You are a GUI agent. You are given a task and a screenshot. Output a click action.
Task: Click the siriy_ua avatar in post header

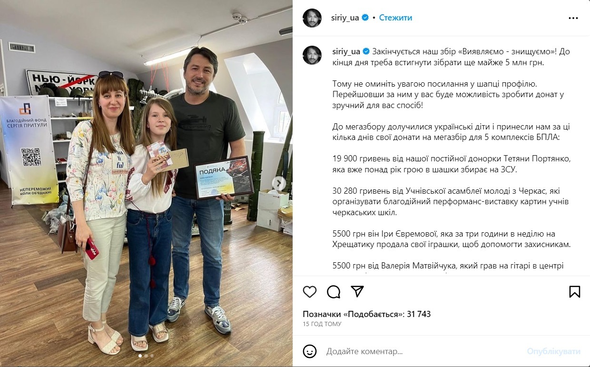tap(312, 18)
